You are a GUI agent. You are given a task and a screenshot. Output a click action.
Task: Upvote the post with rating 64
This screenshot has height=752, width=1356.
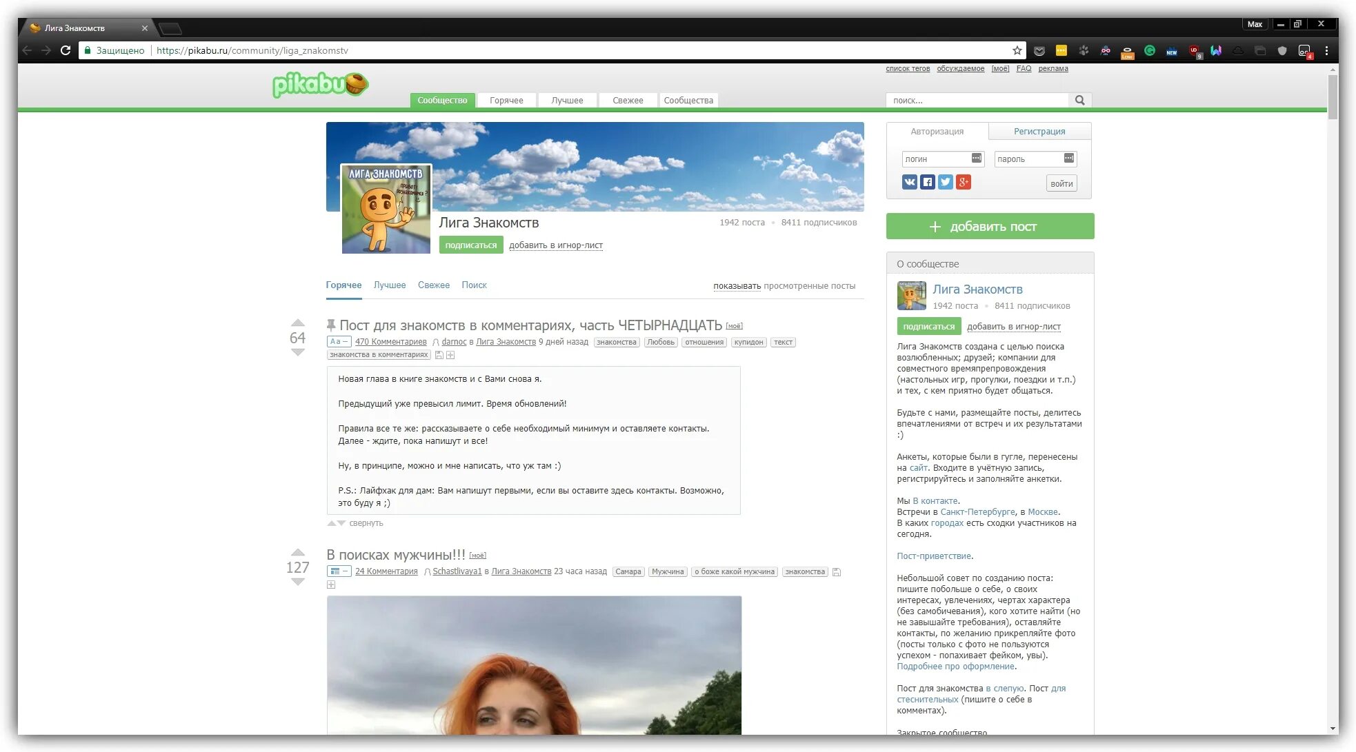(x=297, y=323)
